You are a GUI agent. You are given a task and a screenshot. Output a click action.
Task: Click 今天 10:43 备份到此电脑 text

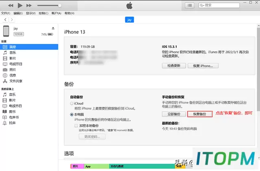point(180,129)
